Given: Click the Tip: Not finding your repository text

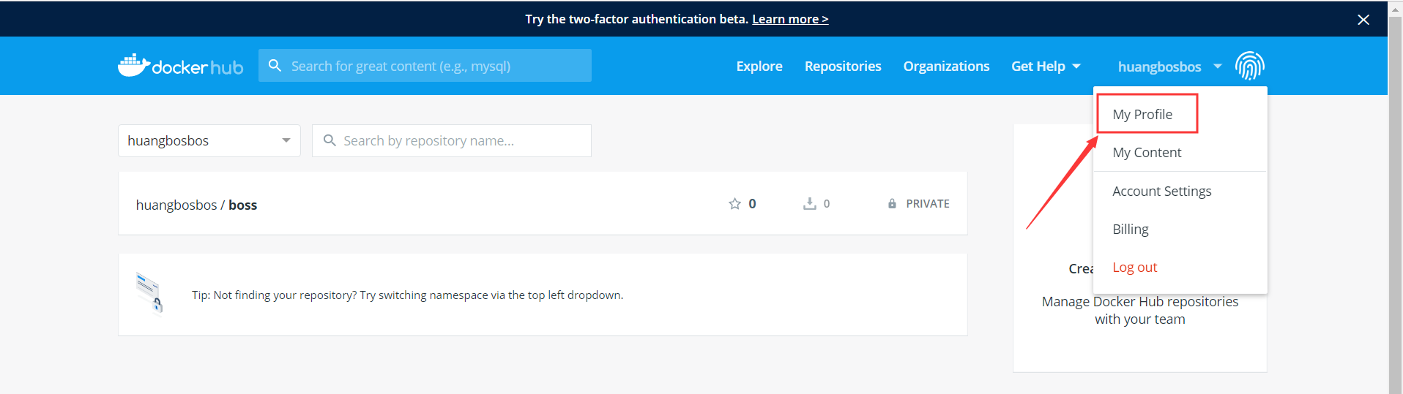Looking at the screenshot, I should (407, 295).
